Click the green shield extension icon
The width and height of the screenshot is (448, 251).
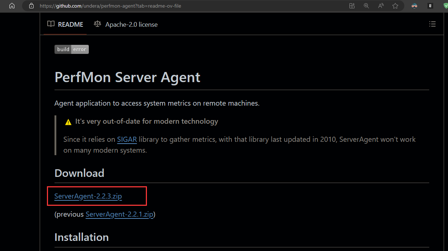tap(445, 6)
